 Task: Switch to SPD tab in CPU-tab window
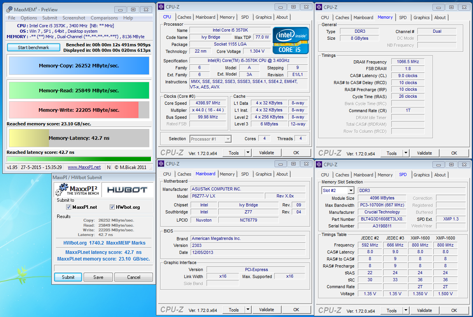[245, 17]
